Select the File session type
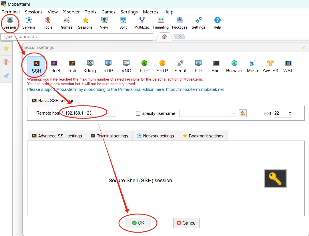The width and height of the screenshot is (309, 236). click(198, 66)
